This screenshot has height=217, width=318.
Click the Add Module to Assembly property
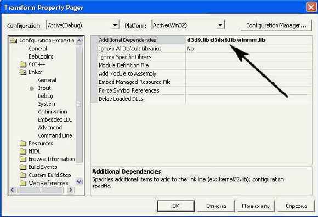tap(128, 73)
